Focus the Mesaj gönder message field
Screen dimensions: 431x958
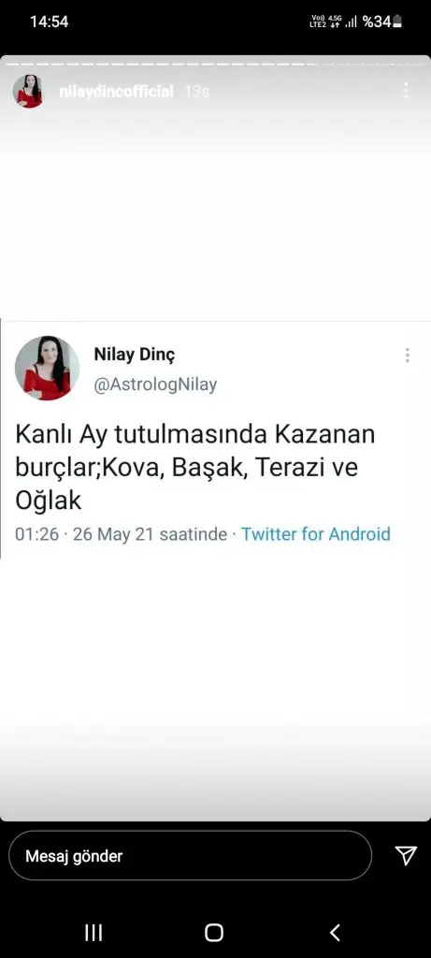point(190,855)
